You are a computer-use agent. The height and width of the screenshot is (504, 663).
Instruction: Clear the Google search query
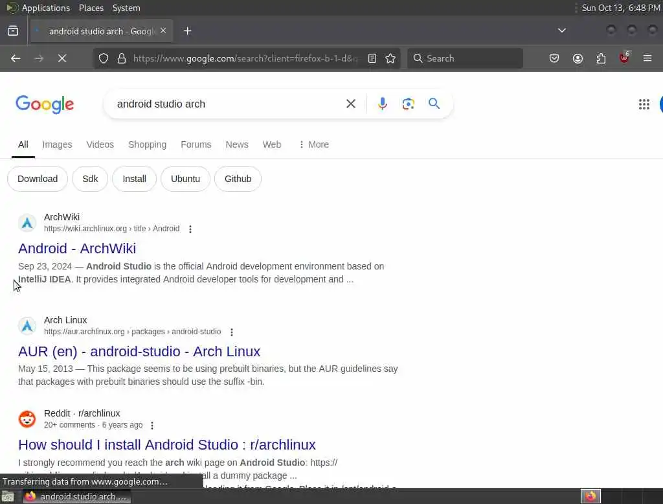tap(350, 104)
